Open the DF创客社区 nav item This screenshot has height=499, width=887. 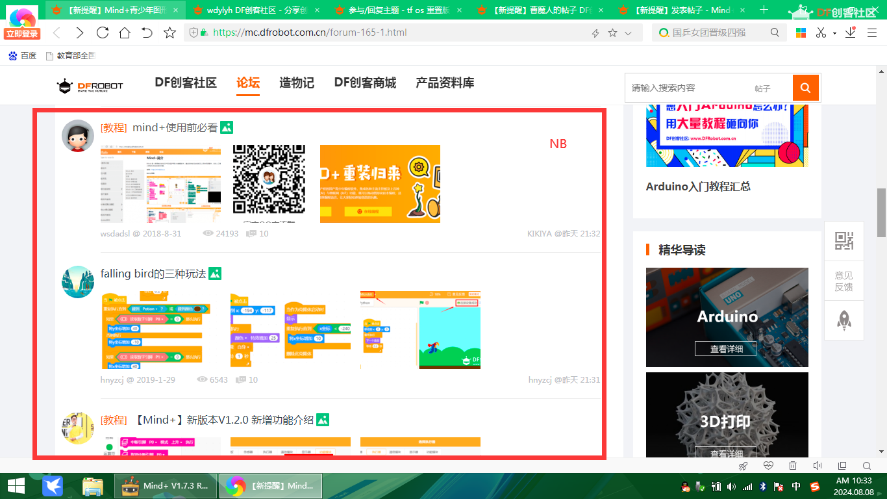pos(185,83)
